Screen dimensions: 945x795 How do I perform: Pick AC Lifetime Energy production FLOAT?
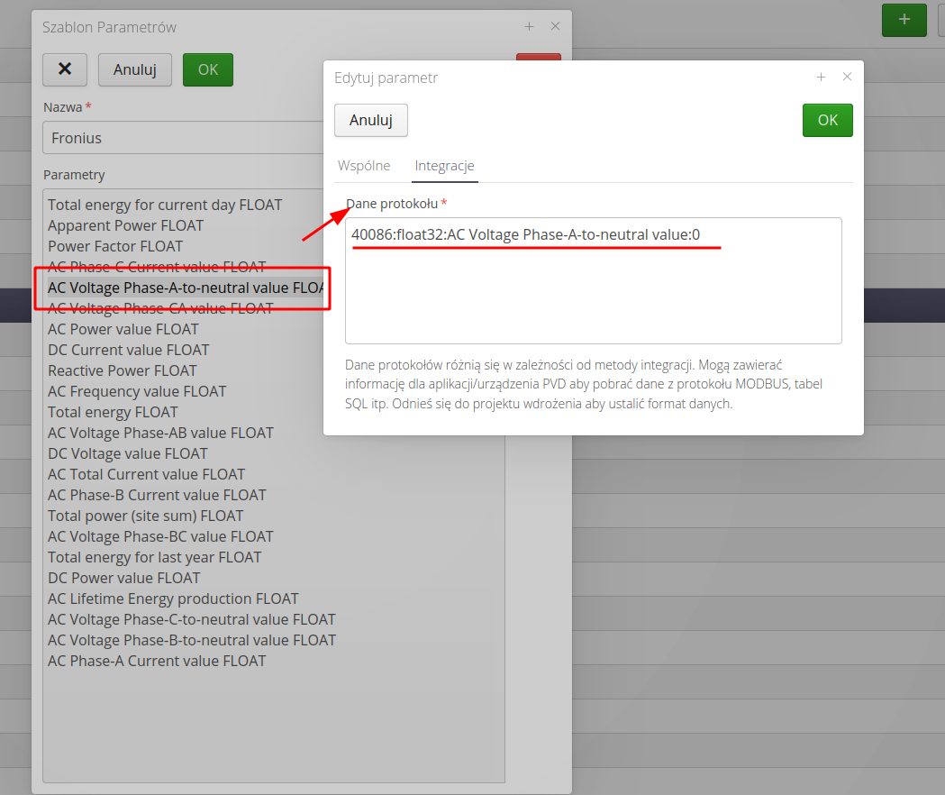pos(173,599)
